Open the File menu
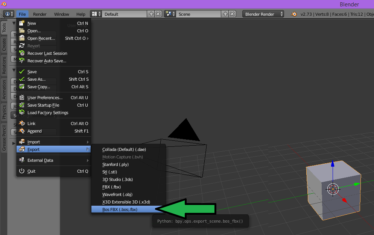The image size is (374, 235). pos(22,14)
